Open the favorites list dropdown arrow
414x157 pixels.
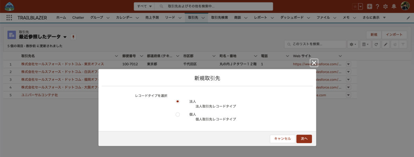(x=361, y=6)
